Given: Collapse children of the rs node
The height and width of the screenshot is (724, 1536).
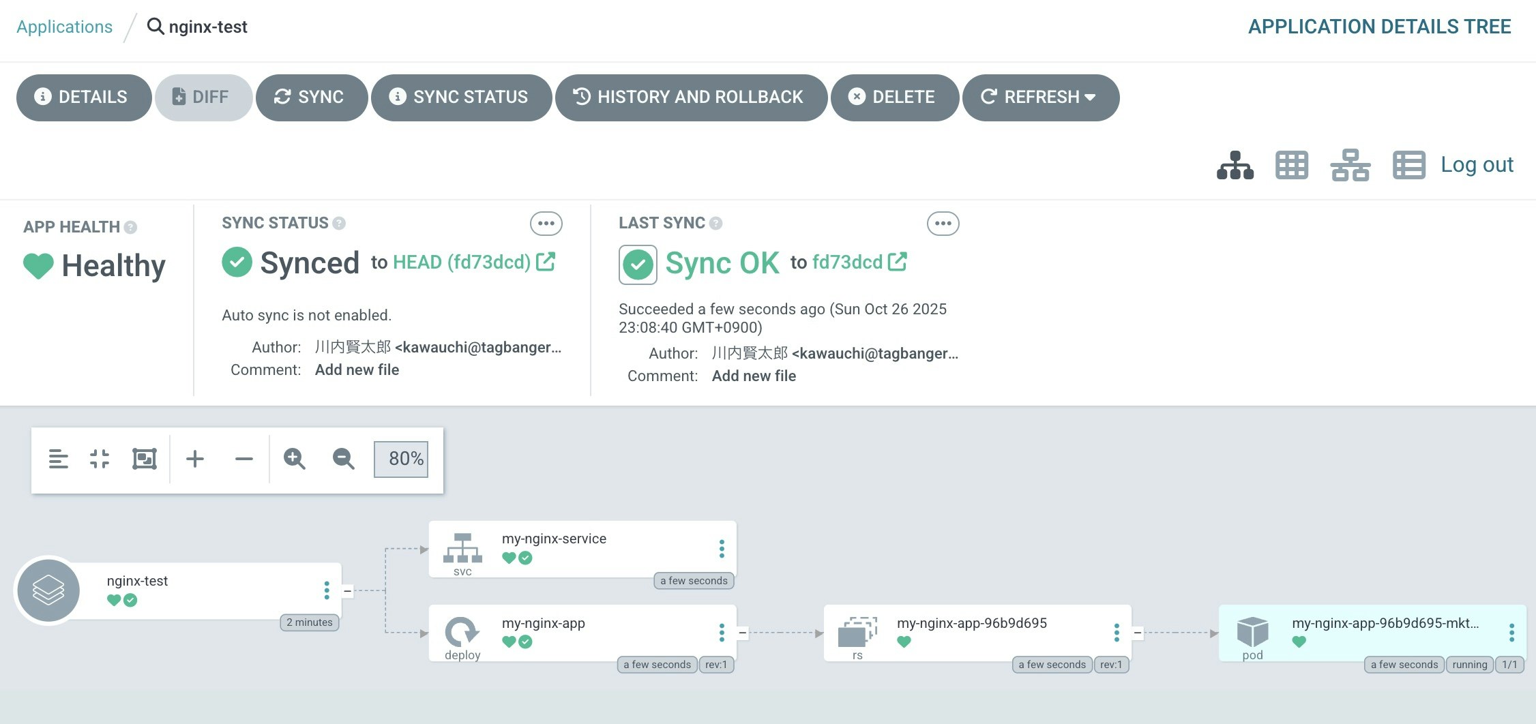Looking at the screenshot, I should [1138, 633].
